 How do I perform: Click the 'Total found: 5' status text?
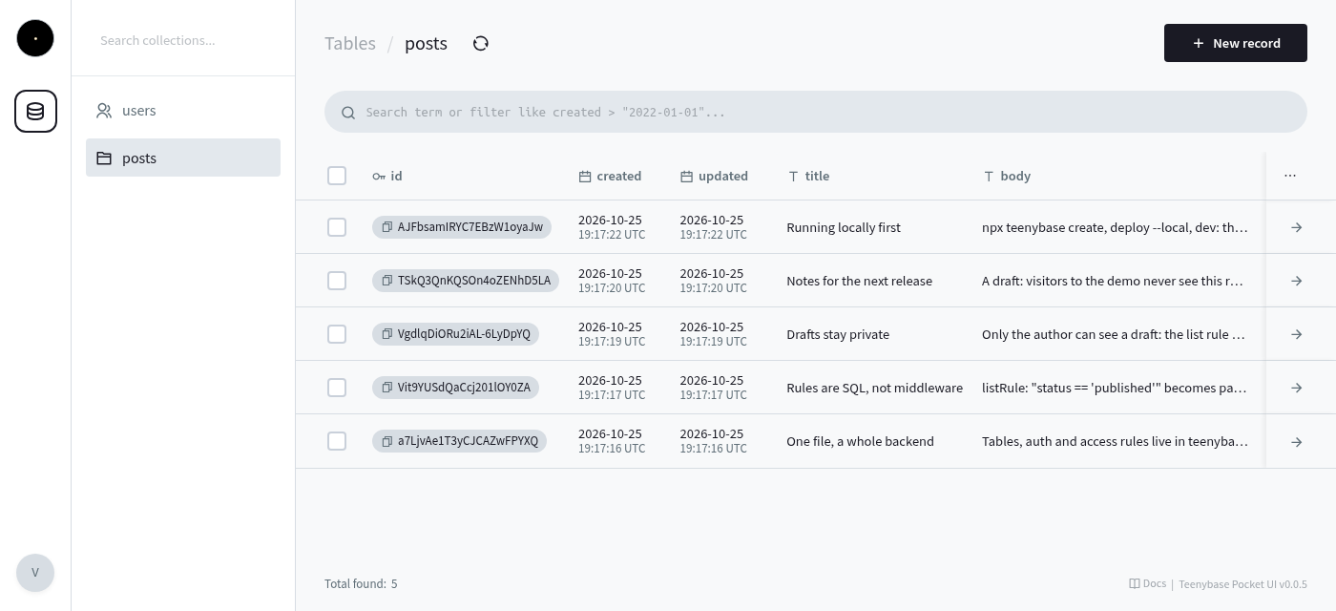click(x=361, y=583)
